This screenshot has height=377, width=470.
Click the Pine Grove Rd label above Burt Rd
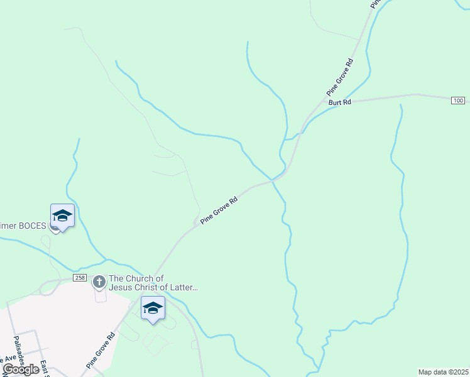click(340, 77)
